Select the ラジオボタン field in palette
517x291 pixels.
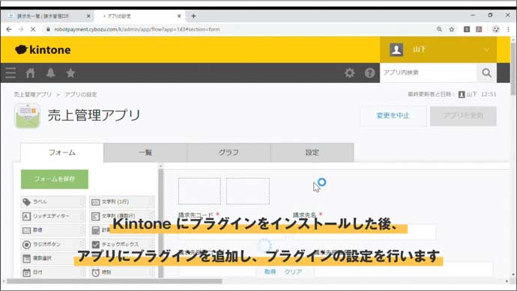click(x=52, y=245)
